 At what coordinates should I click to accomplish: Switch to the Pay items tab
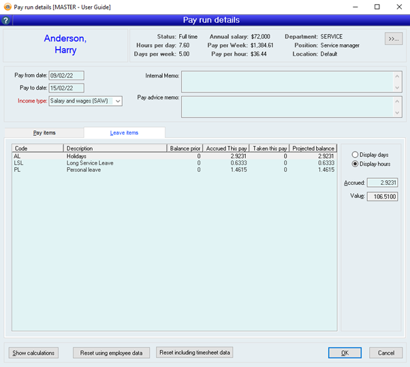44,133
